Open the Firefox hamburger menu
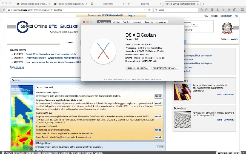Viewport: 246px width, 154px height. (243, 10)
